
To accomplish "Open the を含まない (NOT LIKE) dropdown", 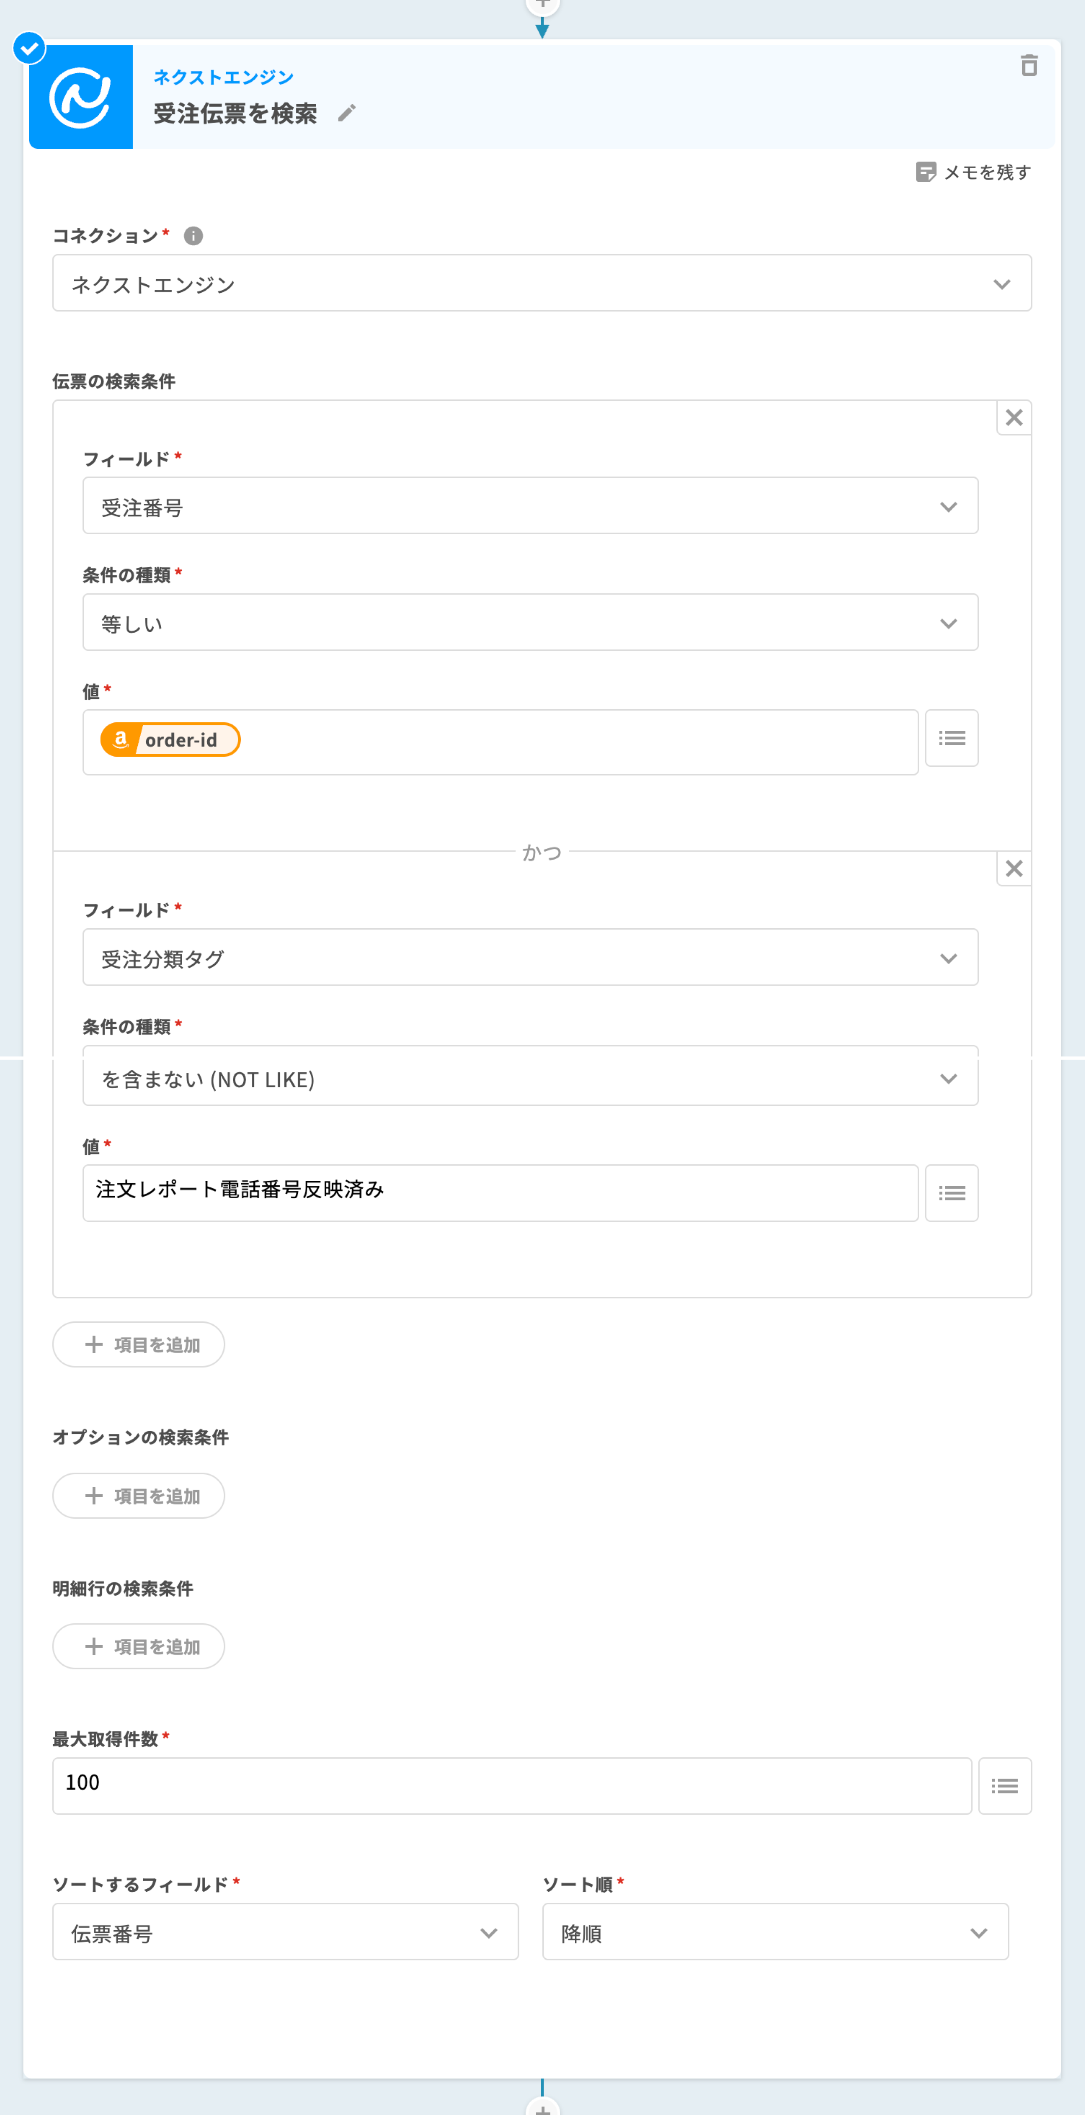I will [530, 1078].
